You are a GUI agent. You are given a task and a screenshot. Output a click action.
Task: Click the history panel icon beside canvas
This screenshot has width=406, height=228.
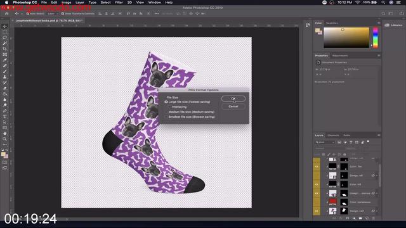308,25
